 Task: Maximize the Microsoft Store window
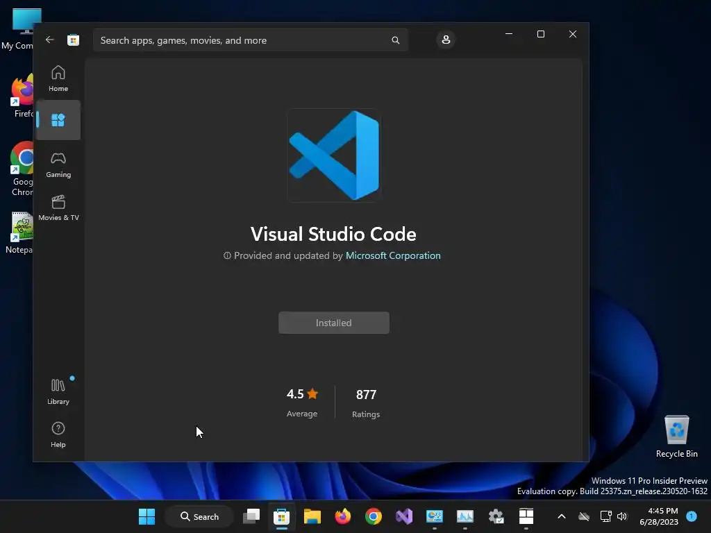(540, 34)
